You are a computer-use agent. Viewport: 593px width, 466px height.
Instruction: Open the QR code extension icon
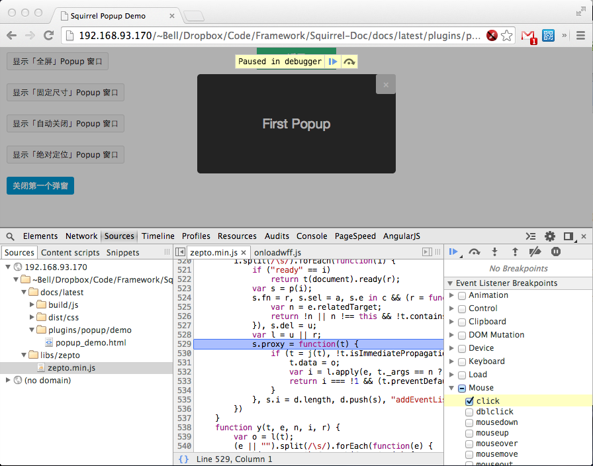pyautogui.click(x=548, y=36)
